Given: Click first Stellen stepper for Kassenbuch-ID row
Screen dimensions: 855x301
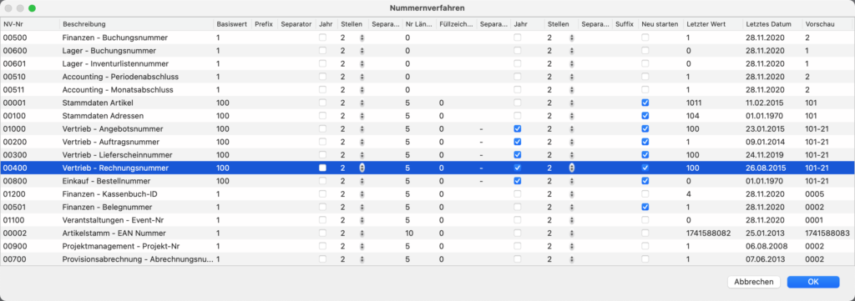Looking at the screenshot, I should point(362,194).
